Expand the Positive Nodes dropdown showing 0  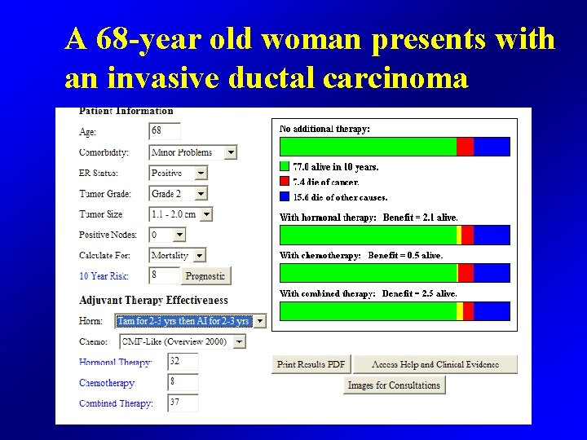167,235
